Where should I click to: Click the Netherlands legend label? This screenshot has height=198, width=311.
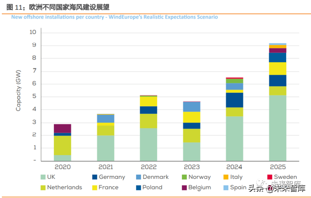pyautogui.click(x=65, y=187)
